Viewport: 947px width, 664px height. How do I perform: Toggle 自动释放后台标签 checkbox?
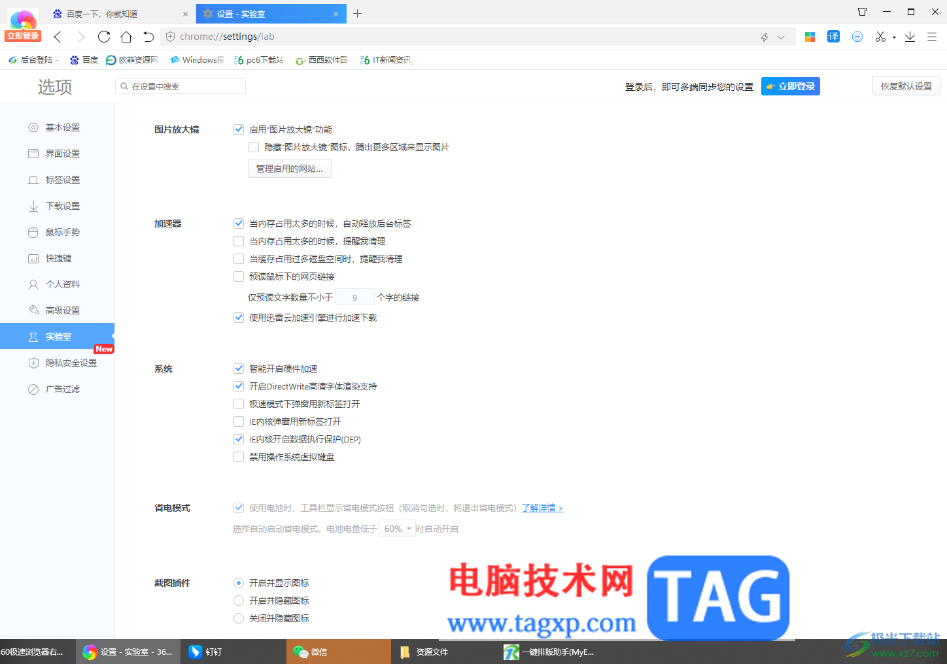[x=239, y=224]
